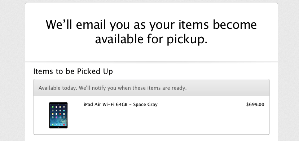The image size is (299, 141).
Task: Click the iPad Air product thumbnail
Action: click(58, 115)
